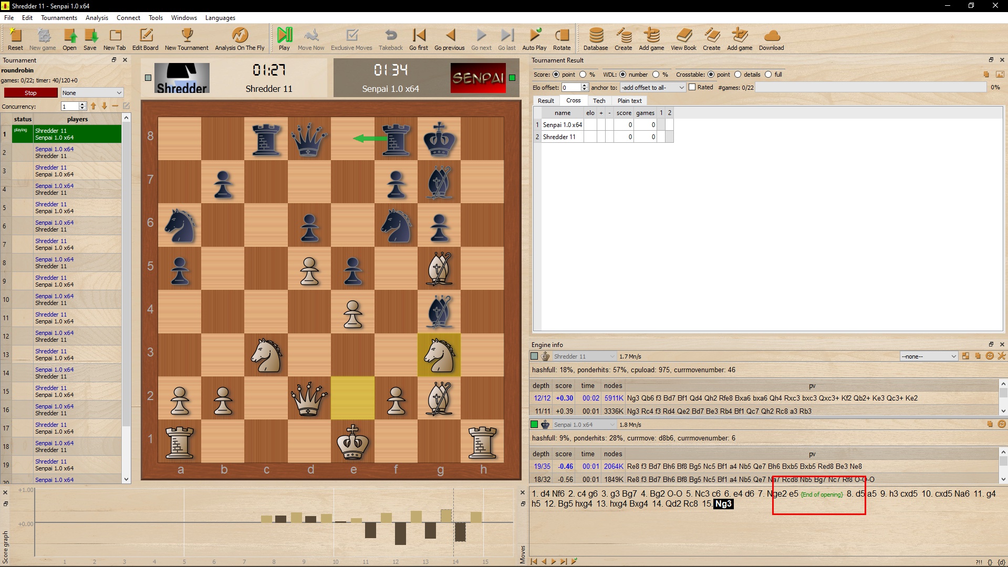The height and width of the screenshot is (567, 1008).
Task: Move tournament entry up with orange arrow
Action: 93,106
